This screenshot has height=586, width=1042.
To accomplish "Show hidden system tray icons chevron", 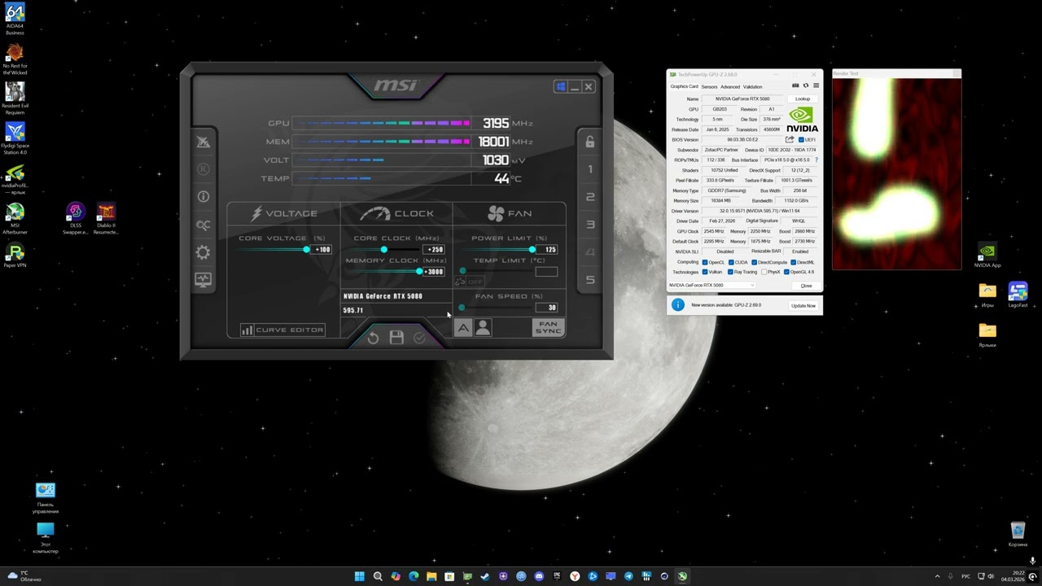I will point(937,576).
